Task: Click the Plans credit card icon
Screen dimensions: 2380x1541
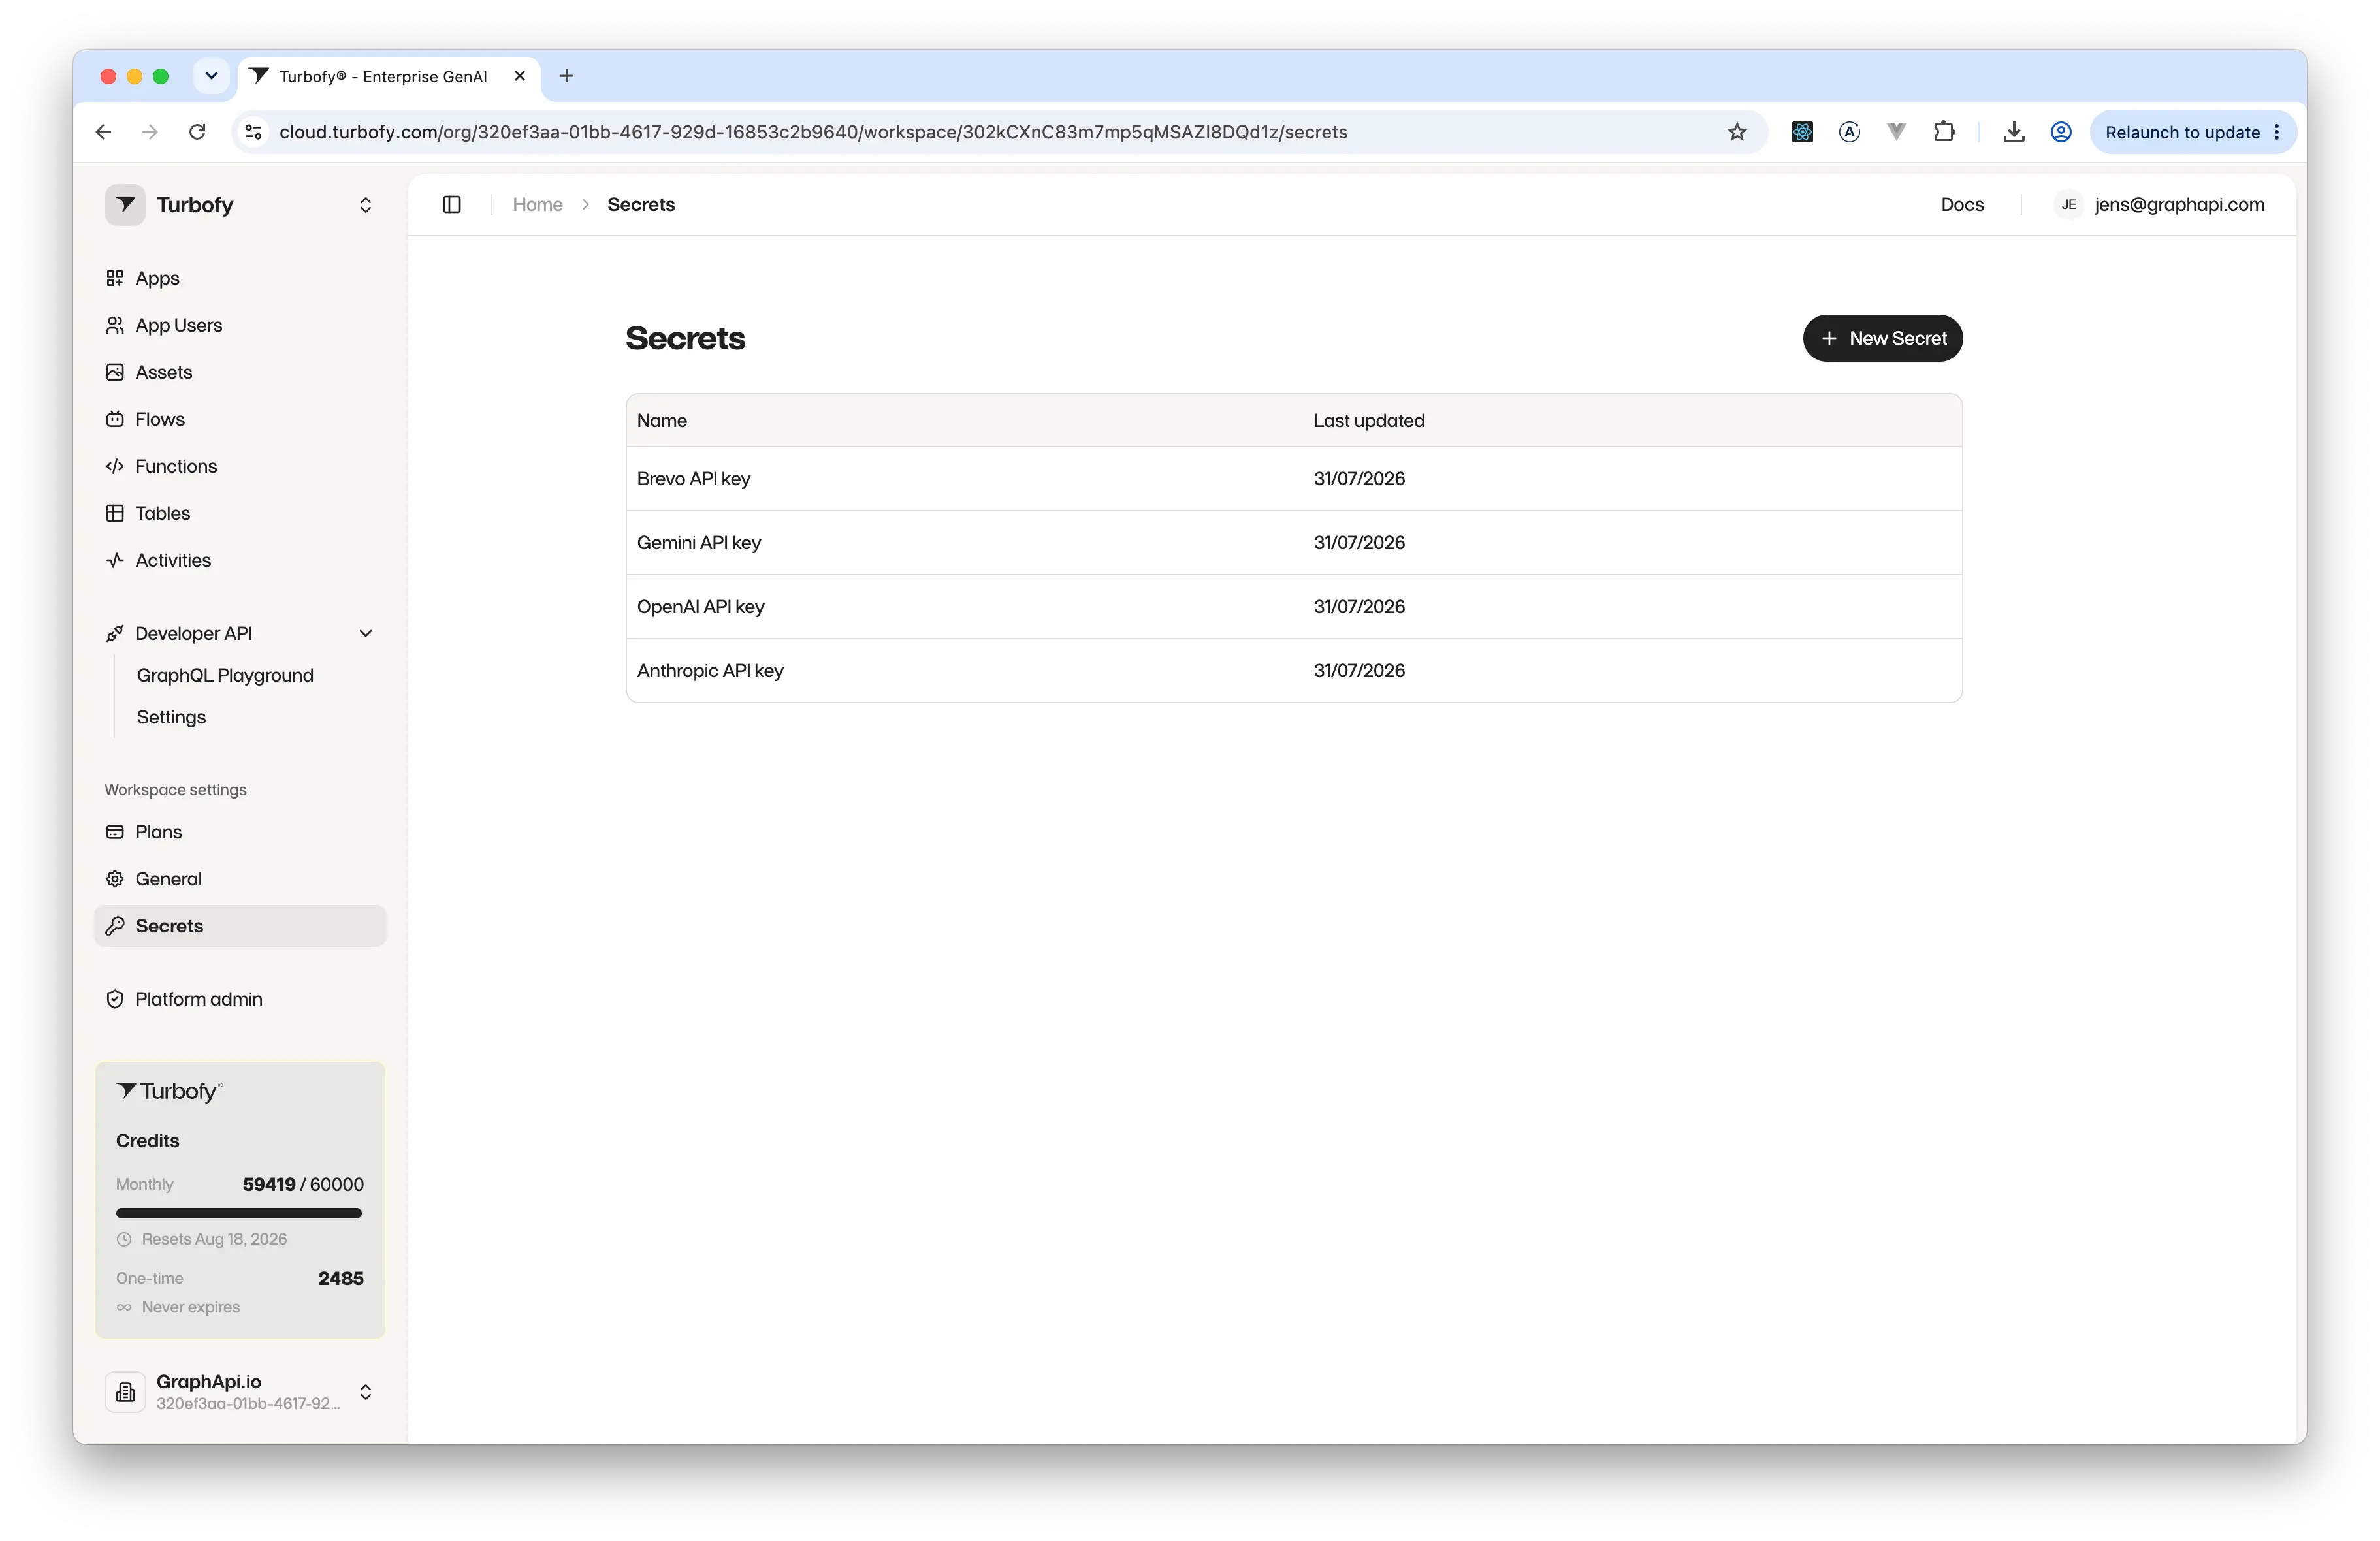Action: coord(115,832)
